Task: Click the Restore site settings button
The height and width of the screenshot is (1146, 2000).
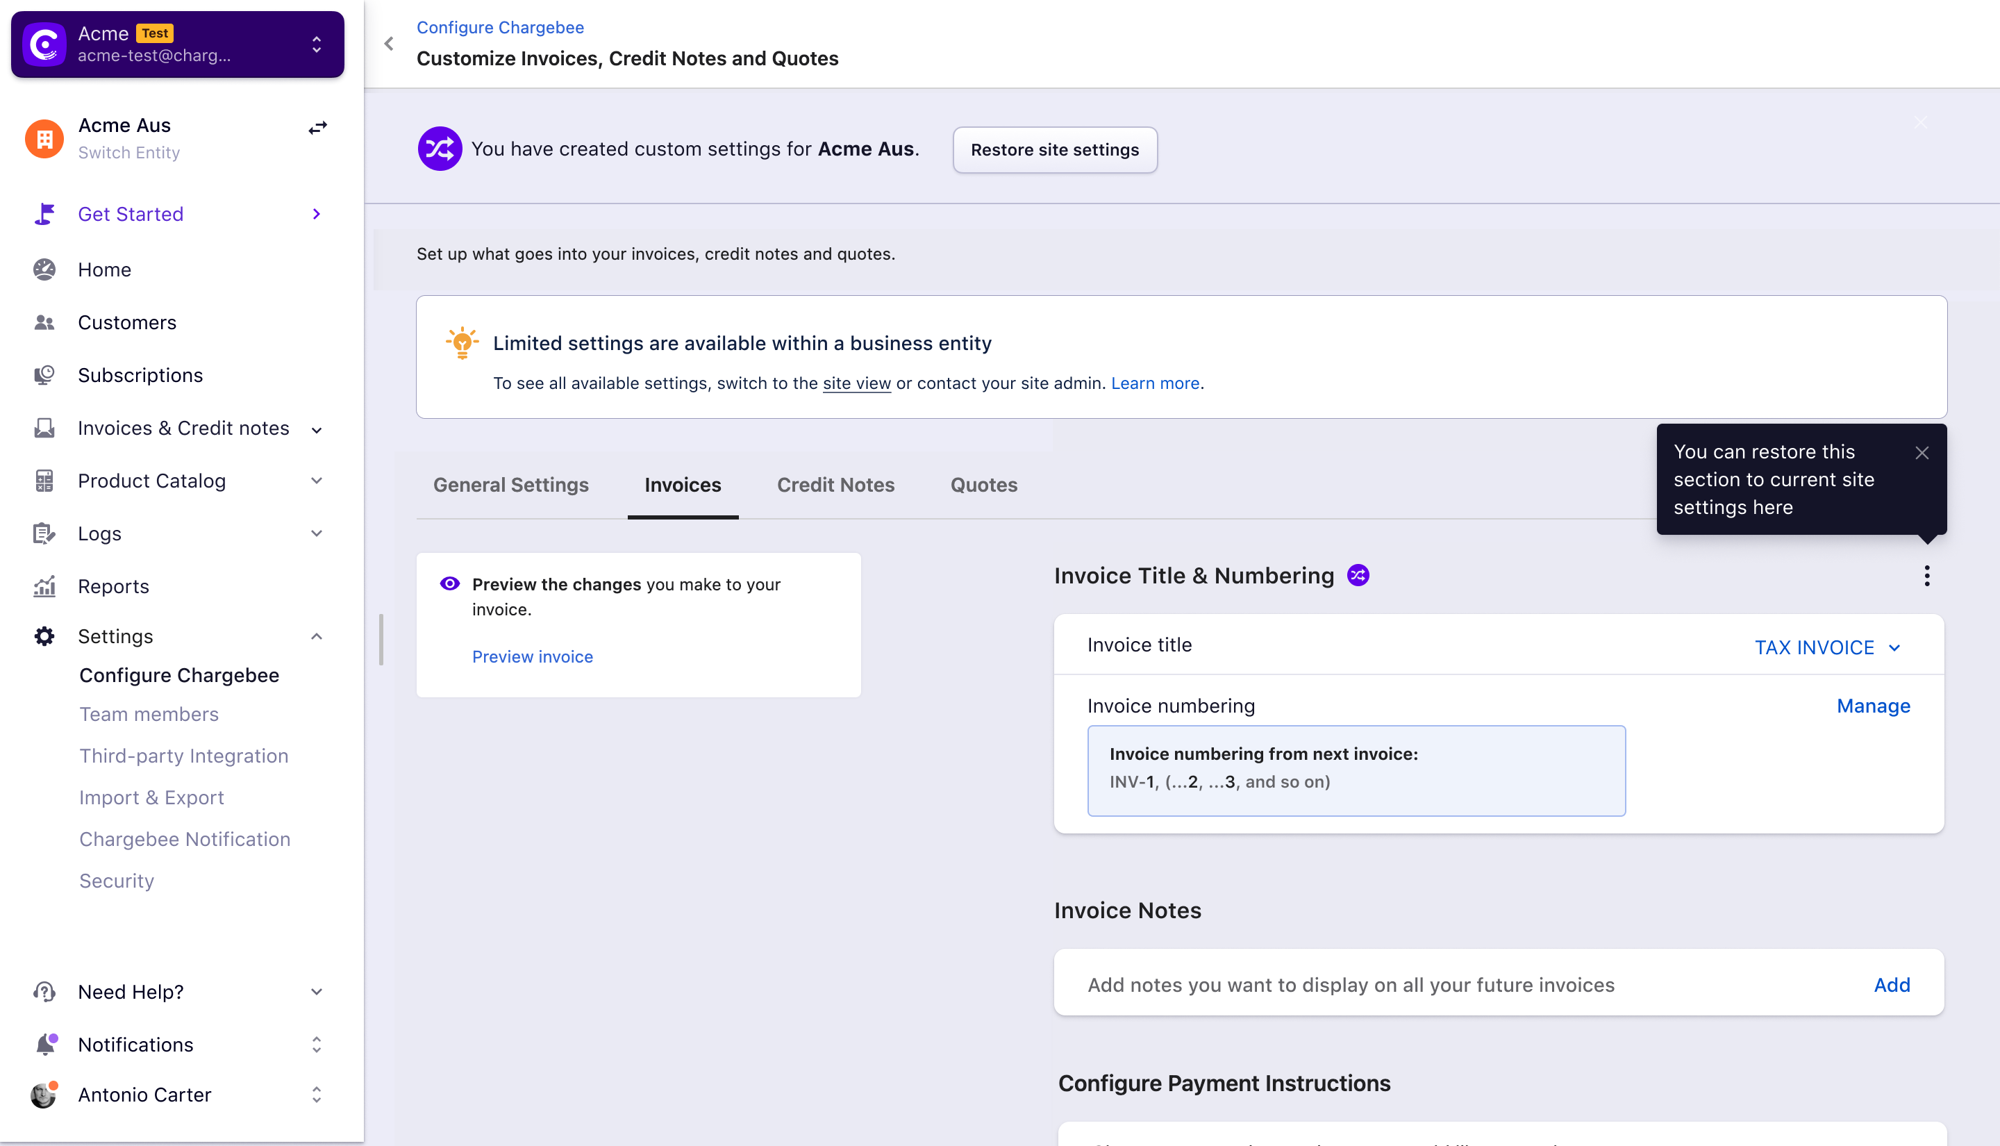Action: click(x=1055, y=150)
